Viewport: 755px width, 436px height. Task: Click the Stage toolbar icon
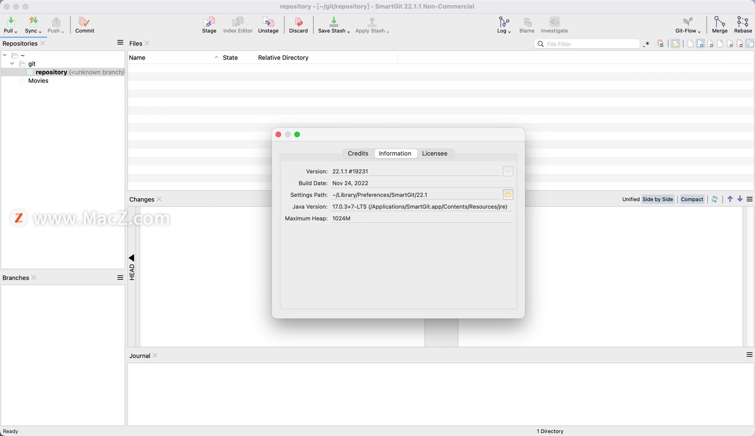click(x=209, y=22)
